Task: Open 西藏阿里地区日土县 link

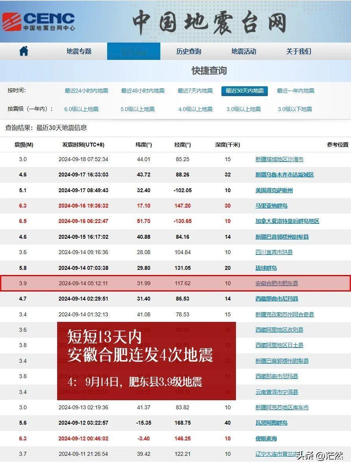Action: 279,345
